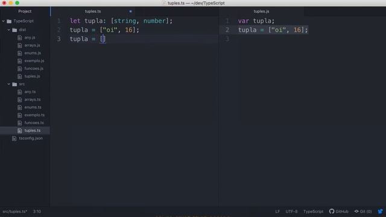Open funcoes.js from the tree
386x217 pixels.
point(34,69)
